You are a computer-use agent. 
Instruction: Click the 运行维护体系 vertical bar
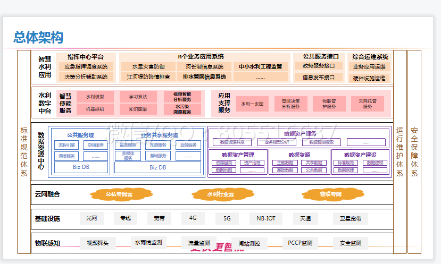coord(400,152)
